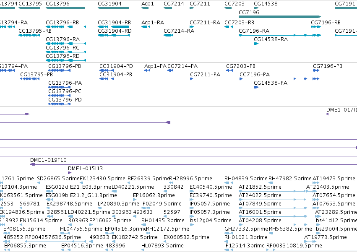Select the CG7214 gene feature
The height and width of the screenshot is (252, 357).
[168, 8]
